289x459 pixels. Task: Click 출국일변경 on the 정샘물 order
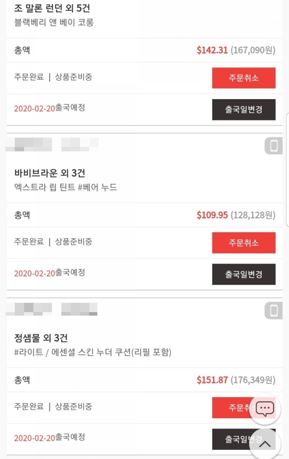233,439
